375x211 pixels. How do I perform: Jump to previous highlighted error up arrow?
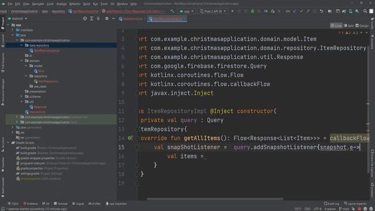coord(362,33)
